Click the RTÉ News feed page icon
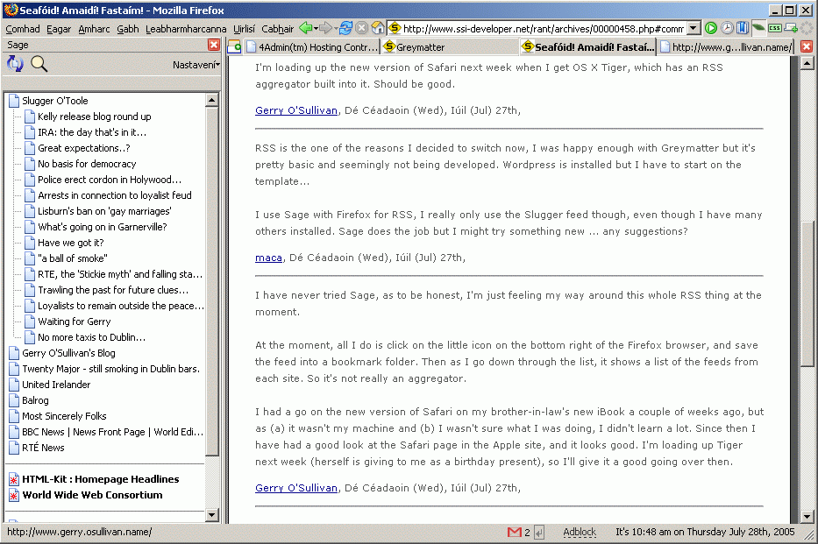 click(x=14, y=449)
